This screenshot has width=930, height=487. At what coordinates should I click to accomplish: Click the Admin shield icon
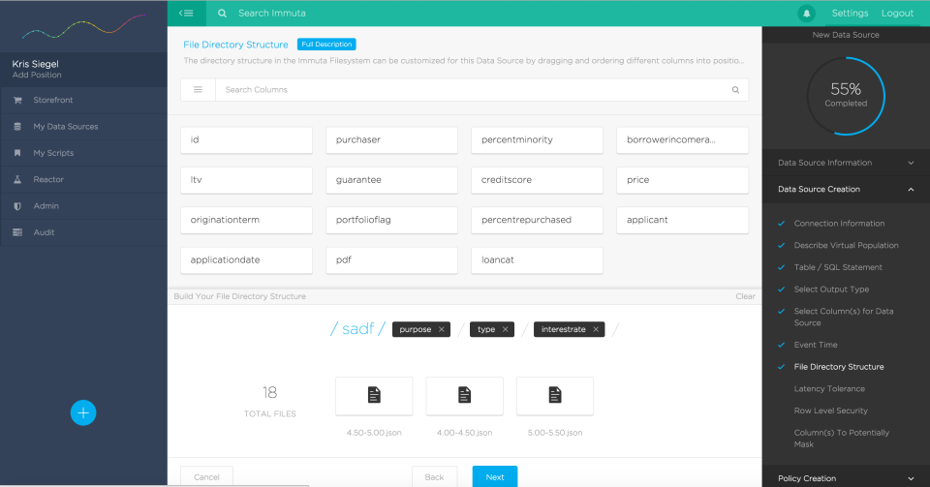(17, 206)
